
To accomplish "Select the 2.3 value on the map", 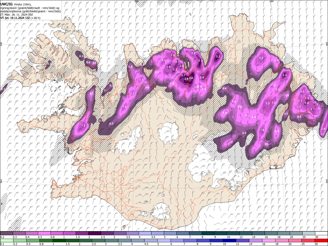I will click(x=201, y=61).
